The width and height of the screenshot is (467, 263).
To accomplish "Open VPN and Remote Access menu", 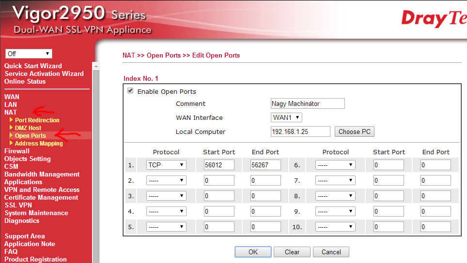I will click(x=42, y=190).
